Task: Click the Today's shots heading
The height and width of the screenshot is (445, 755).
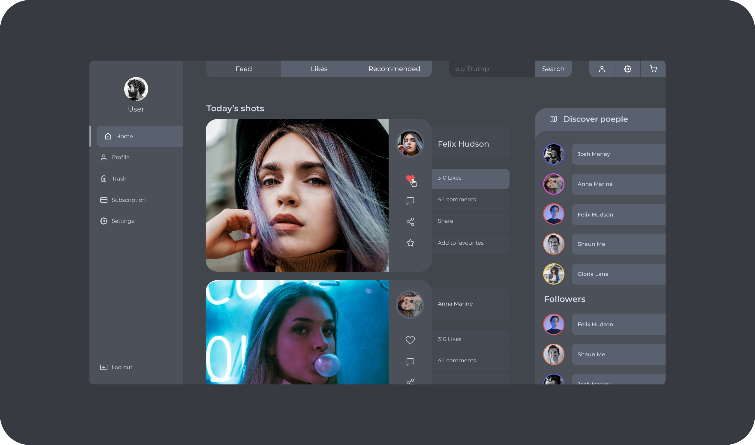Action: (x=235, y=109)
